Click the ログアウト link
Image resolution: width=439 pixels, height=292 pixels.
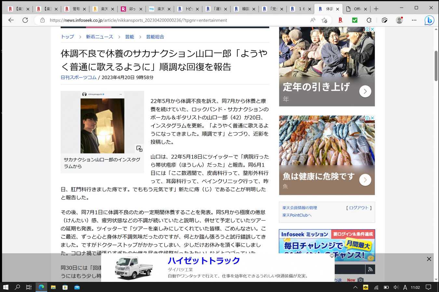(x=359, y=208)
